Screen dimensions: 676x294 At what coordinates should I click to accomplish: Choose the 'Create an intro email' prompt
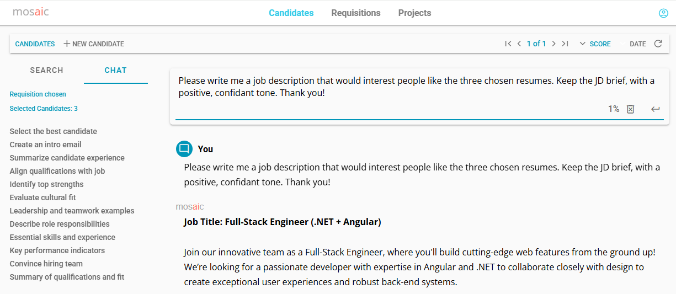(45, 145)
